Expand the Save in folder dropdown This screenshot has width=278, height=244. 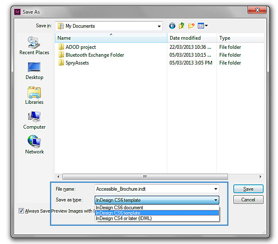[159, 26]
